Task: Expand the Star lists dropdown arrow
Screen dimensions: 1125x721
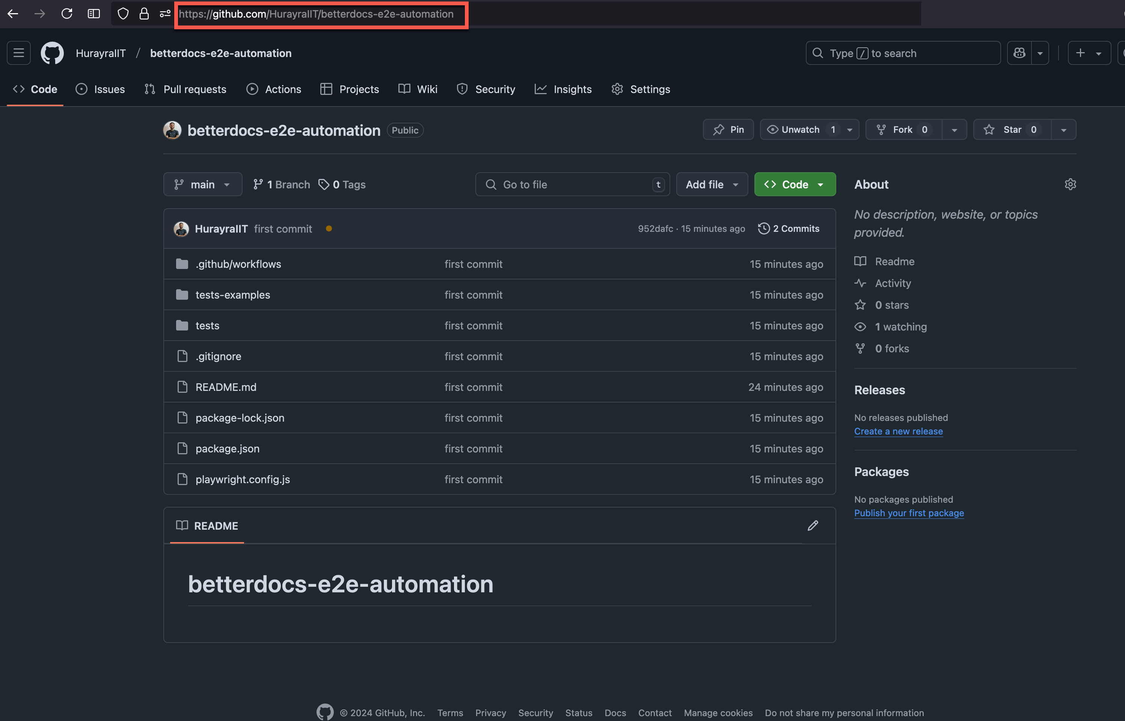Action: (1064, 130)
